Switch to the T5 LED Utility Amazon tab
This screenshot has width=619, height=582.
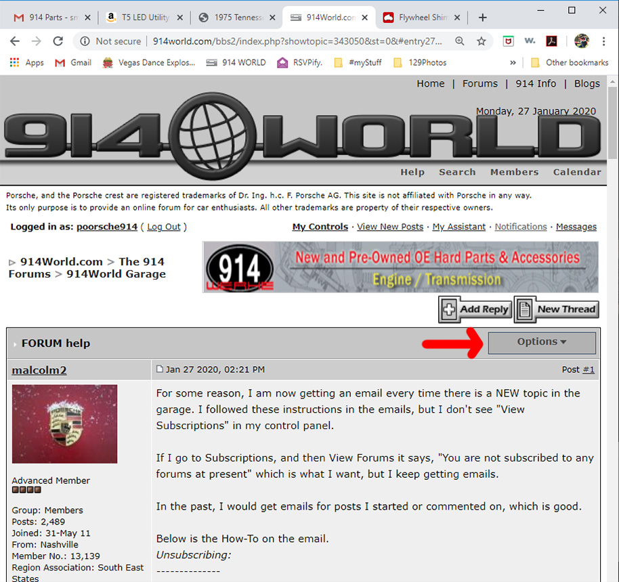click(x=138, y=18)
